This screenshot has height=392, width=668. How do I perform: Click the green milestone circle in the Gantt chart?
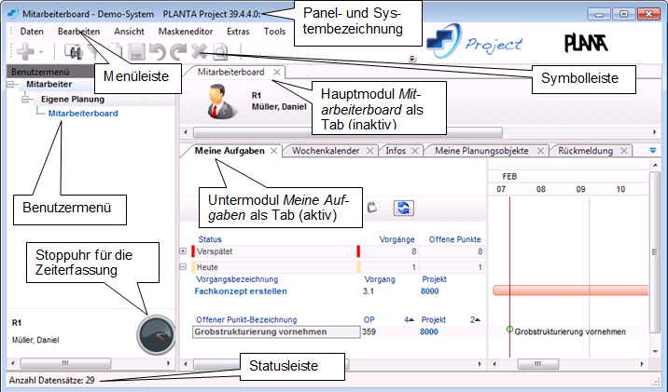point(509,330)
